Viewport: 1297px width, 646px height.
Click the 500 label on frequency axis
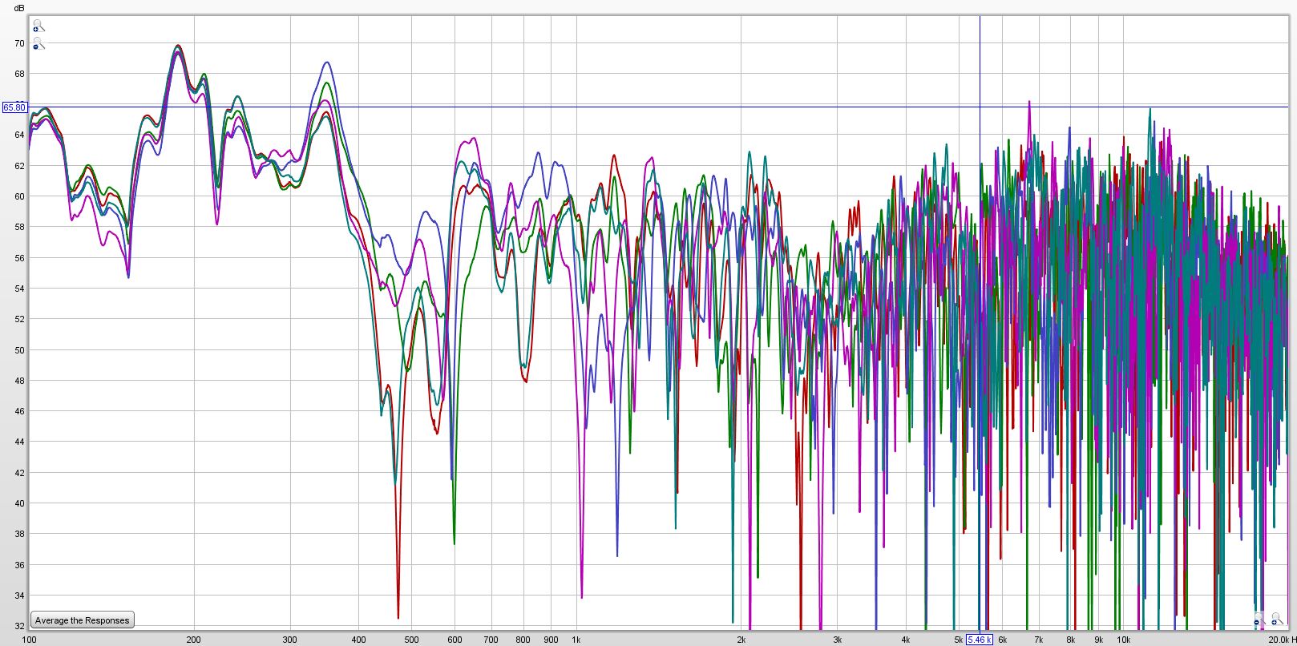[410, 640]
